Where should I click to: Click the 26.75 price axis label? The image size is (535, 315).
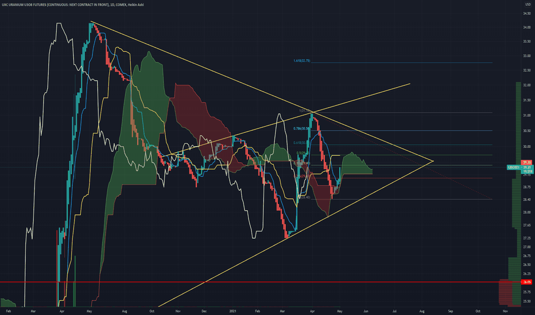527,256
